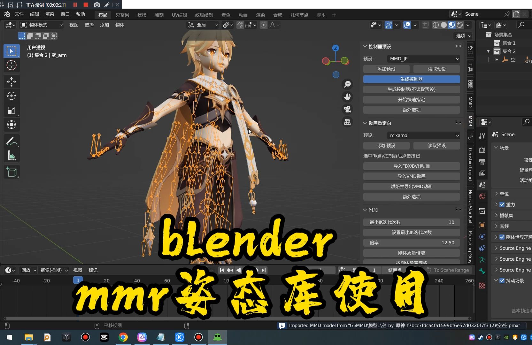Switch to rendered shading mode
The height and width of the screenshot is (345, 532).
pyautogui.click(x=460, y=25)
